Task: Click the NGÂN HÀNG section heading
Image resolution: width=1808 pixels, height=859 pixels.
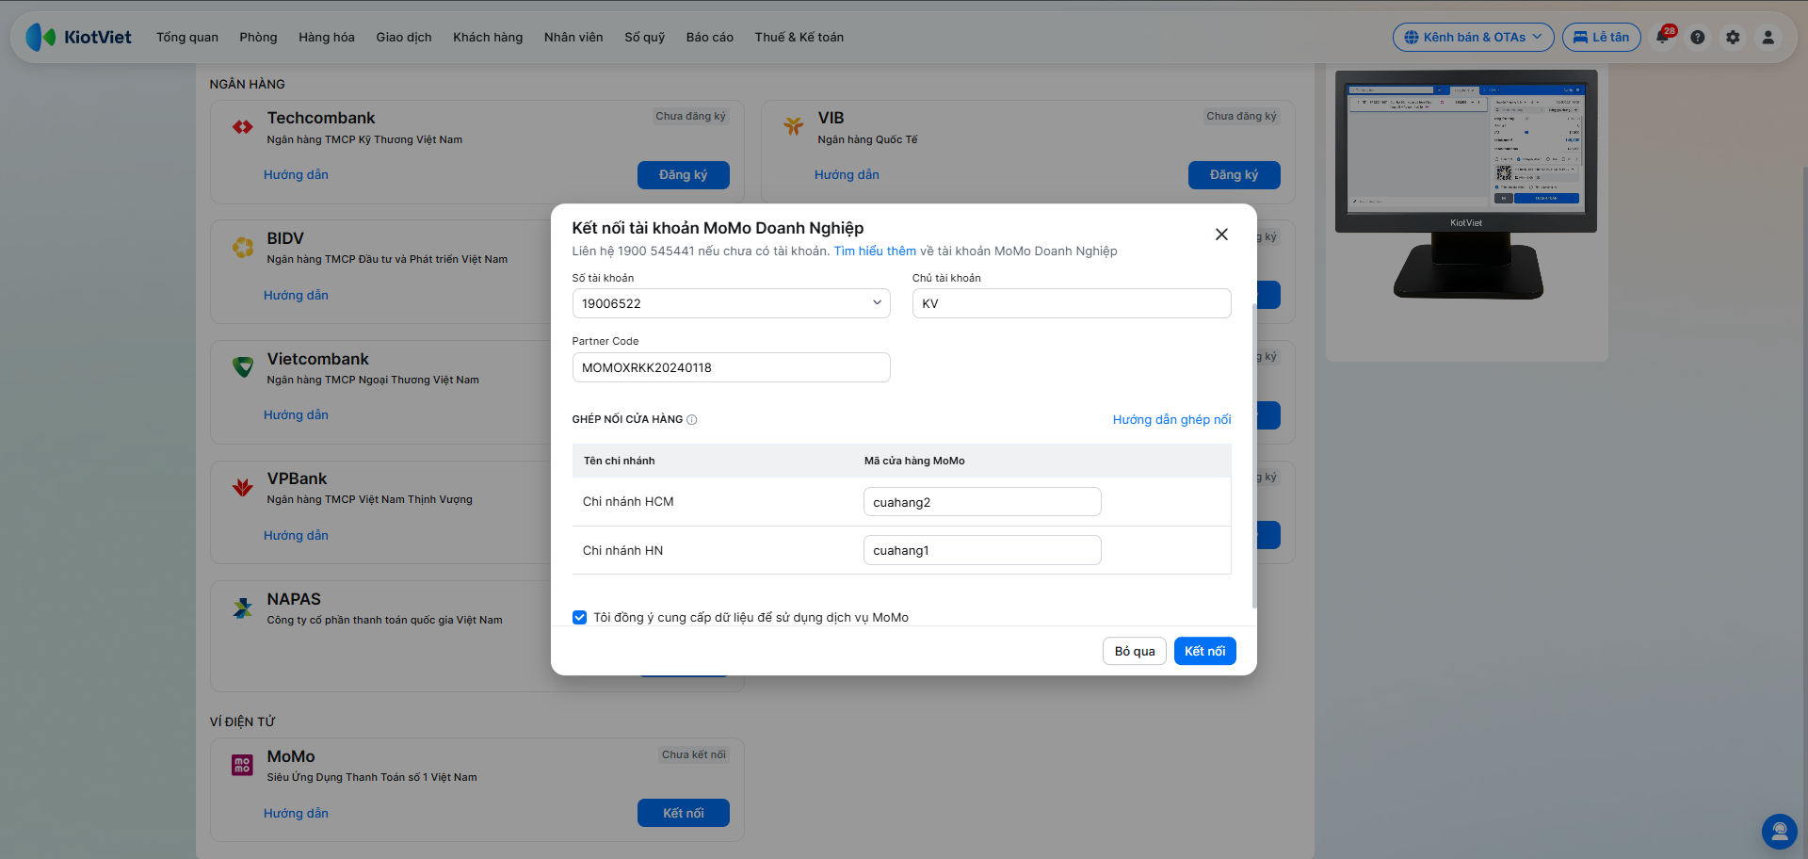Action: point(247,85)
